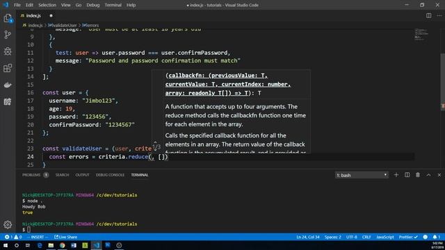Click the Ln 24, Col 34 cursor position
The height and width of the screenshot is (250, 445).
tap(307, 237)
